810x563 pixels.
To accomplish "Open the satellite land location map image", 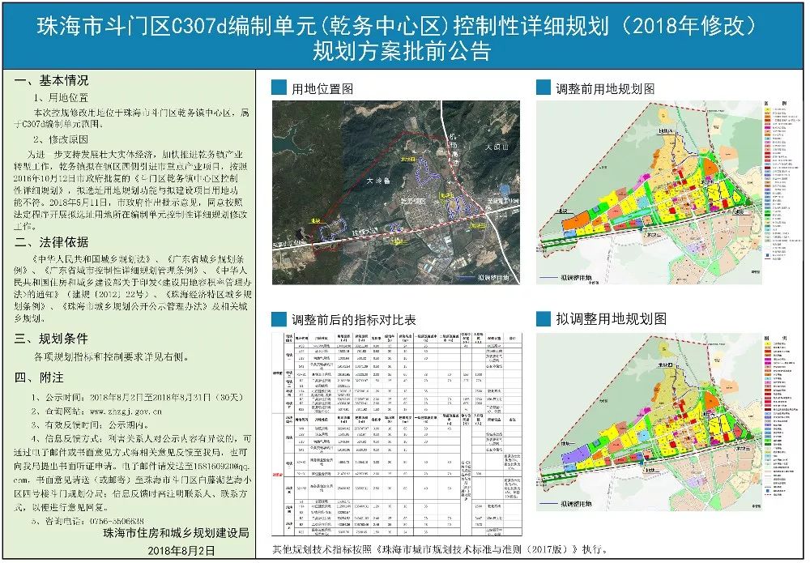I will [396, 193].
